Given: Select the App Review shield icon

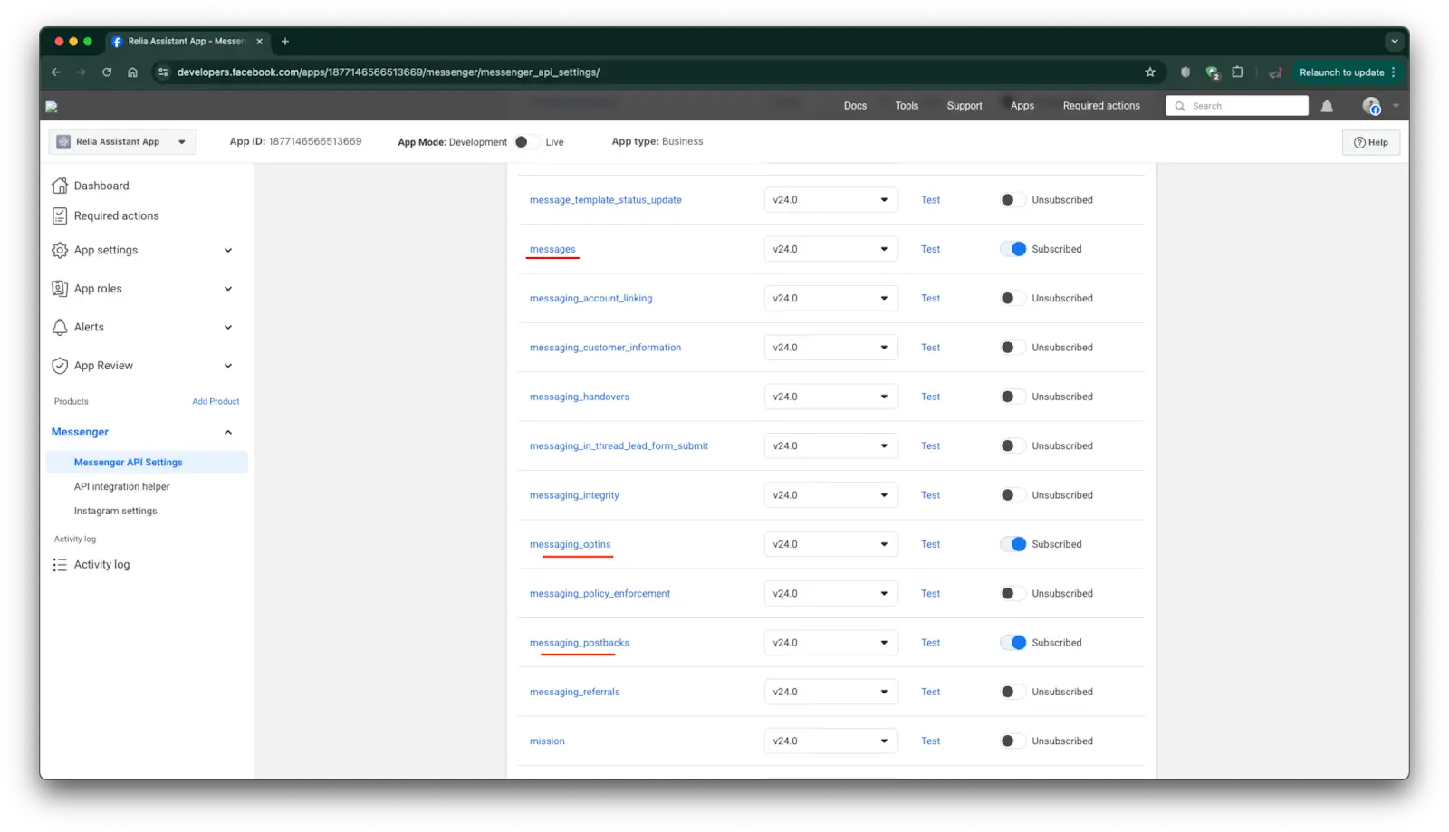Looking at the screenshot, I should pyautogui.click(x=59, y=365).
